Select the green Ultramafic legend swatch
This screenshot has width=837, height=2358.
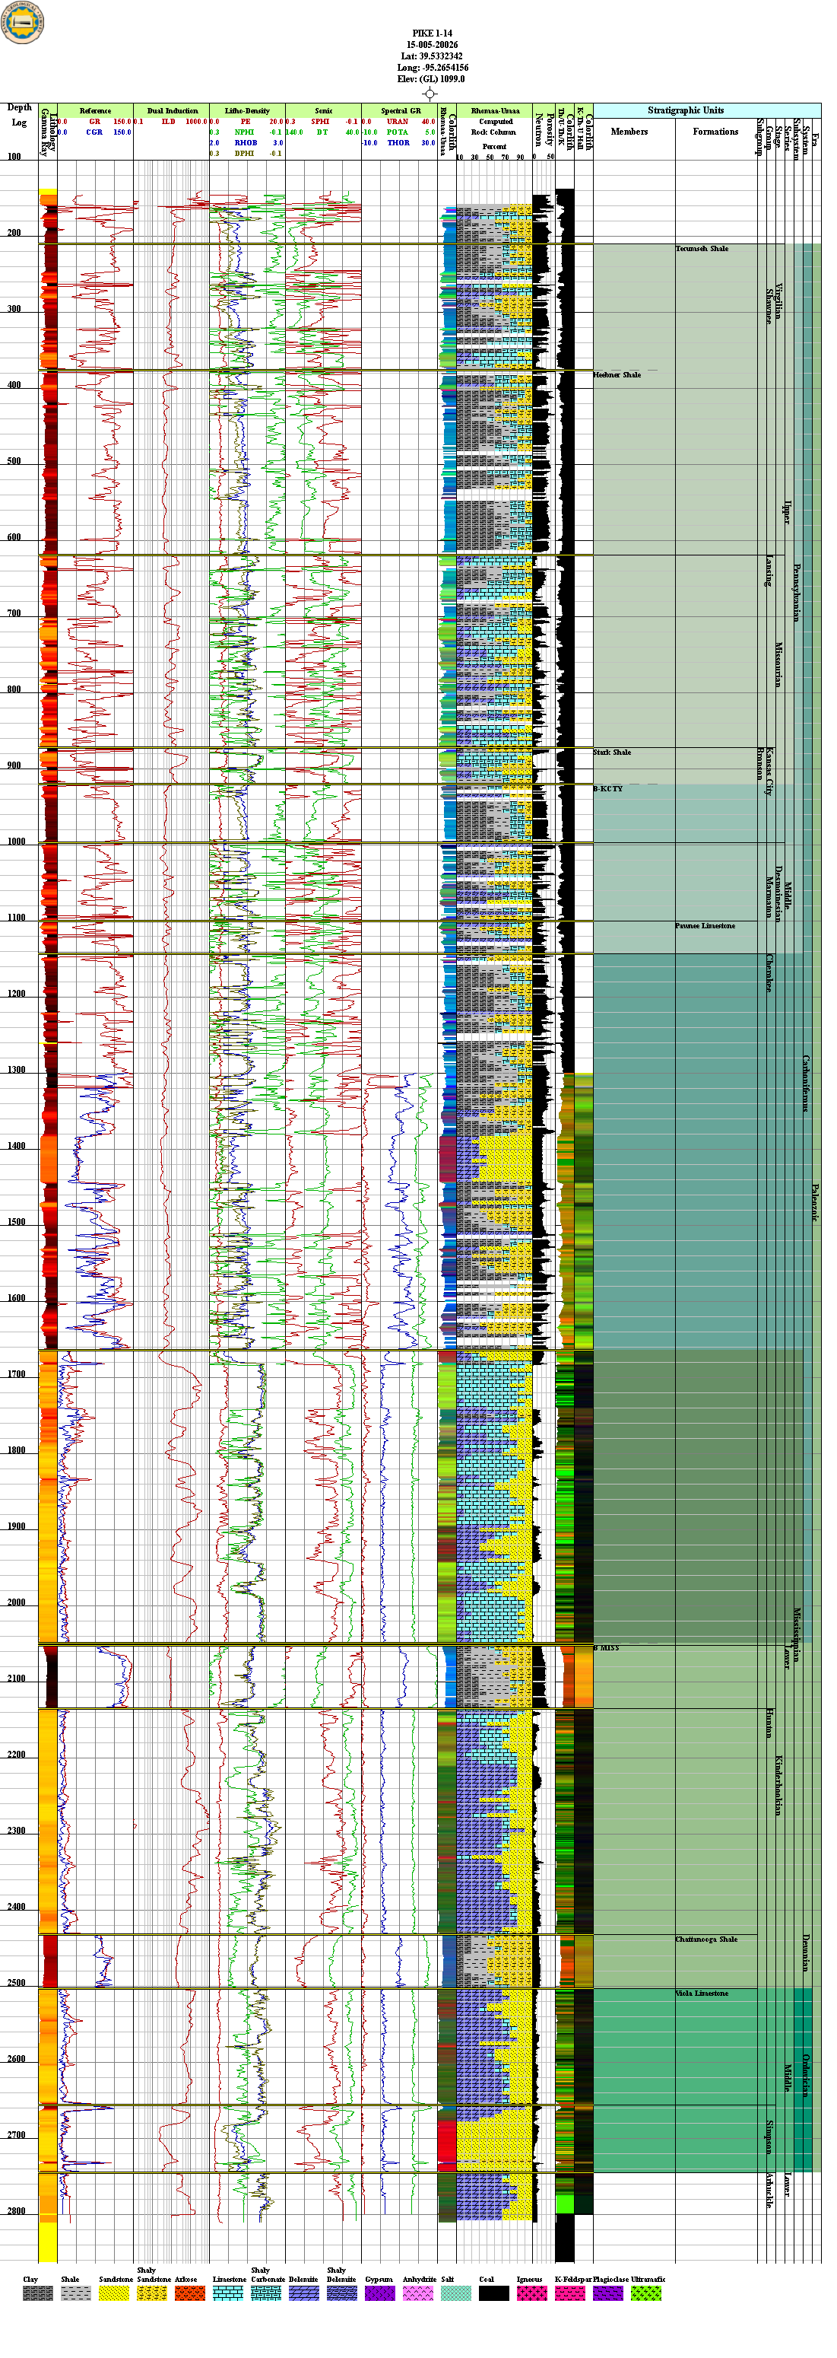point(646,2293)
